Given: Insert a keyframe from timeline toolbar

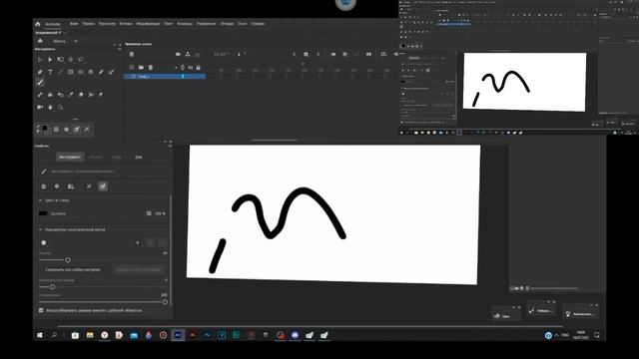Looking at the screenshot, I should [307, 54].
